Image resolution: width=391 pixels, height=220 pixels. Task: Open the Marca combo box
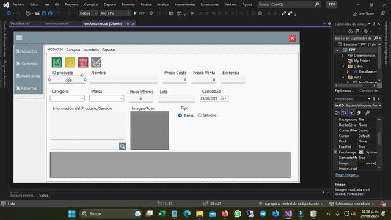coord(121,98)
